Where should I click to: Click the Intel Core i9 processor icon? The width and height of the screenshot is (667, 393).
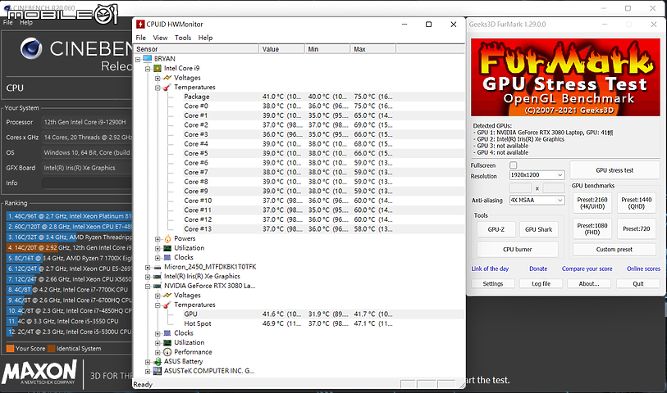[x=158, y=68]
